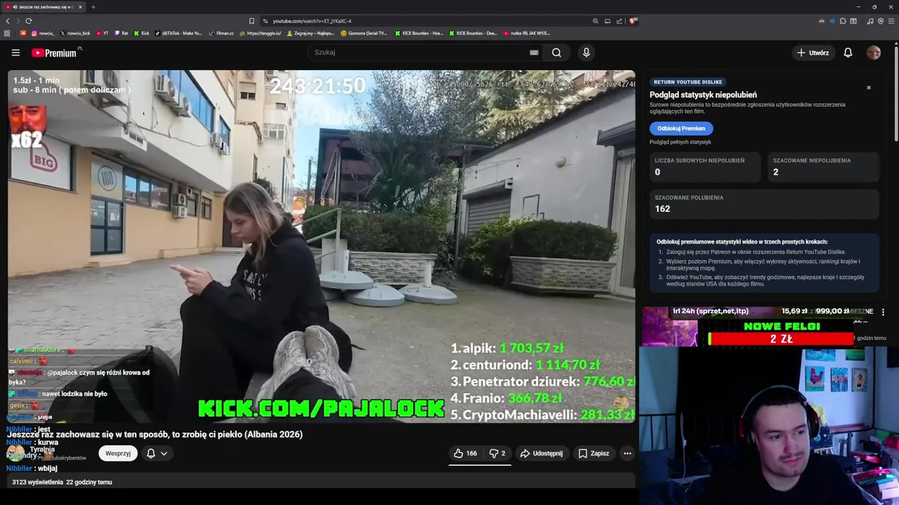The image size is (899, 505).
Task: Click the zoom magnifier icon in address bar
Action: [596, 21]
